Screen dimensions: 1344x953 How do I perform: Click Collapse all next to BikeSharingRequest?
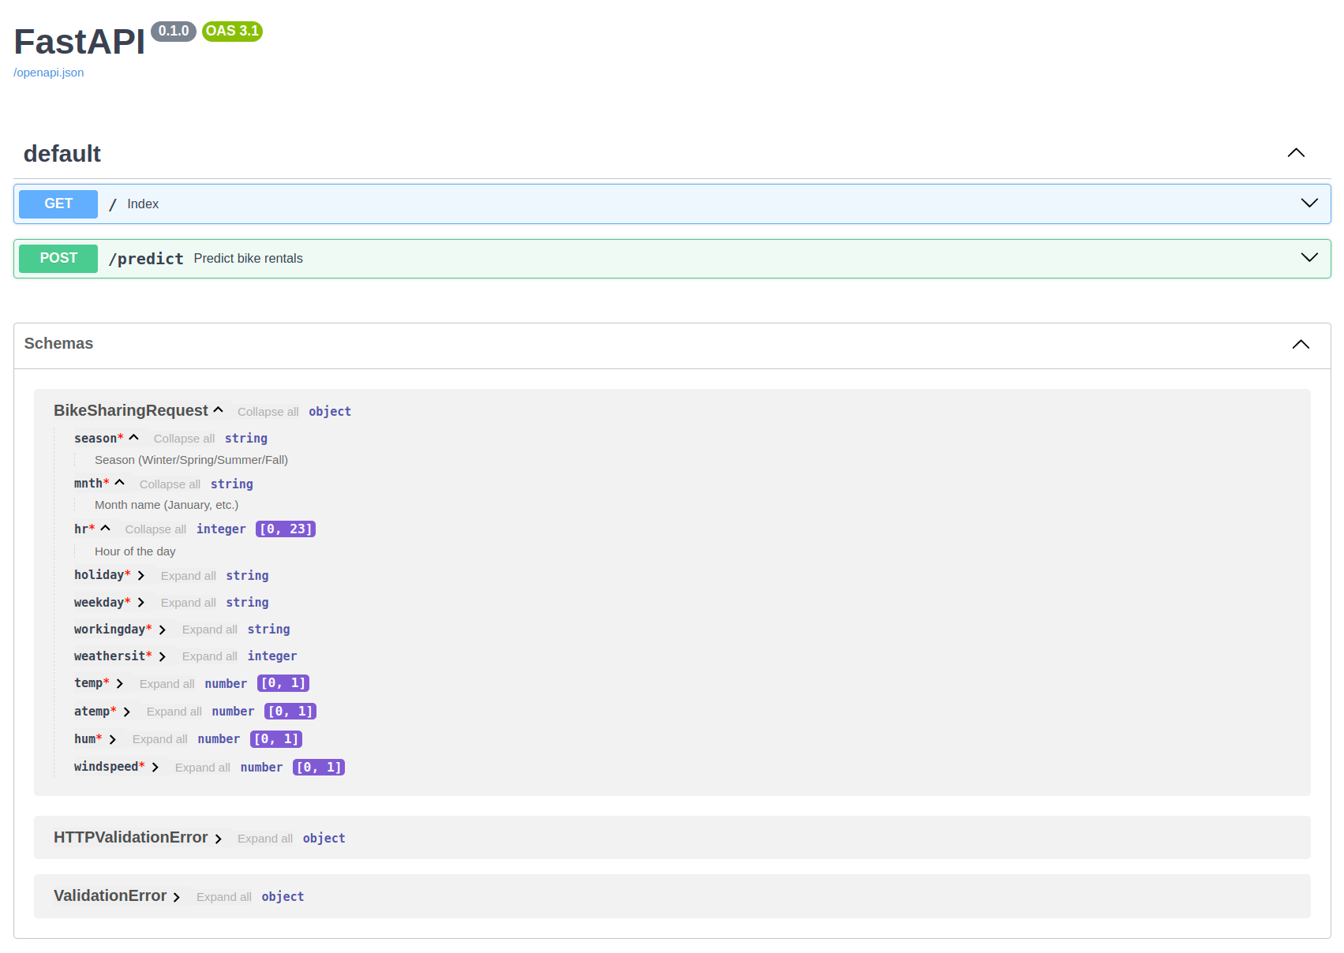coord(268,412)
